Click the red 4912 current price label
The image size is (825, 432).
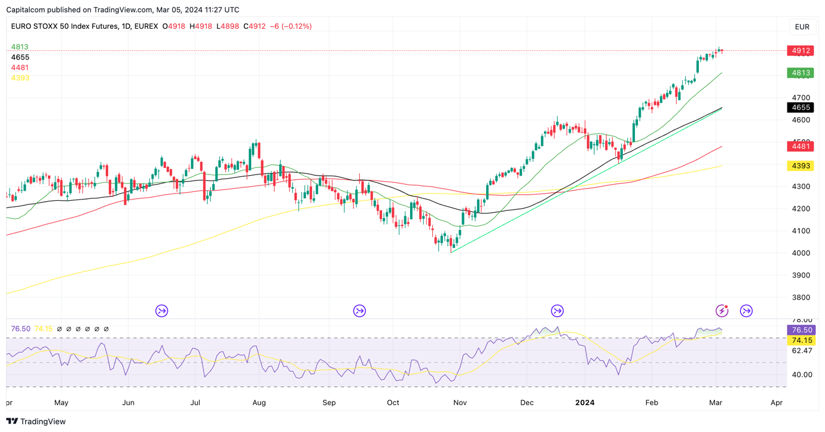click(x=800, y=51)
